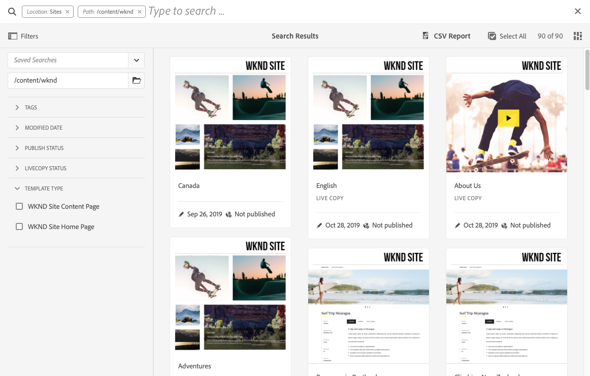Click Sep 26, 2019 date on Canada card
The image size is (590, 376).
click(x=205, y=214)
